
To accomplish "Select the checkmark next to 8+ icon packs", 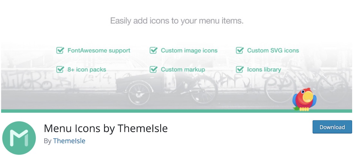I will coord(60,69).
